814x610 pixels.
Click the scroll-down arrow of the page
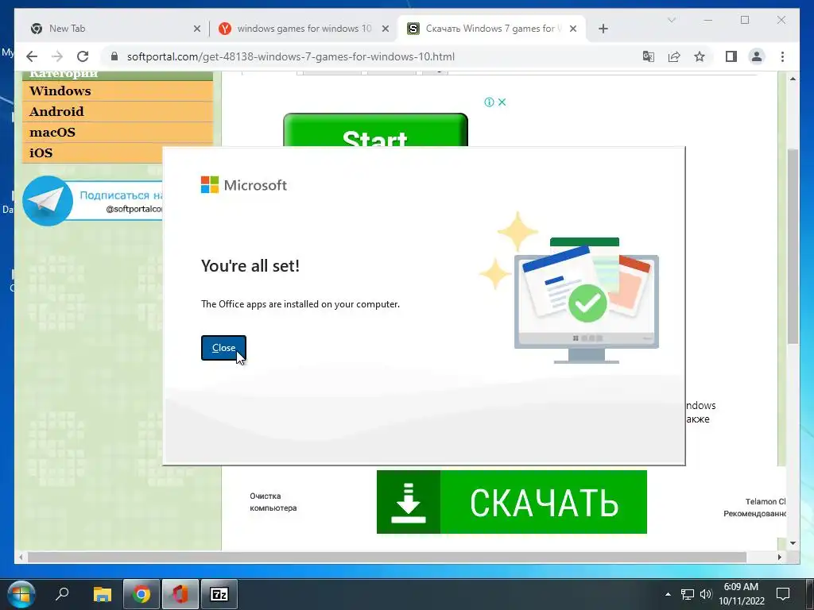[793, 543]
